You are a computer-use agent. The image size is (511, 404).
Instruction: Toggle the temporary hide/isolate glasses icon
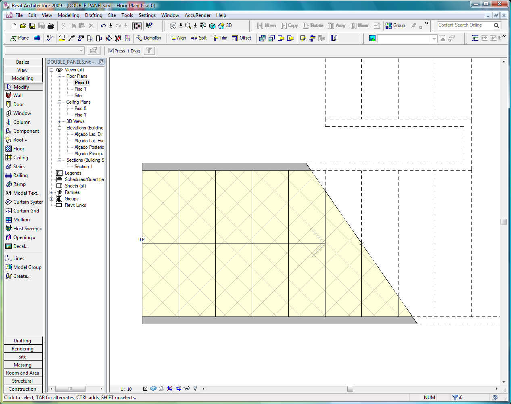(186, 389)
